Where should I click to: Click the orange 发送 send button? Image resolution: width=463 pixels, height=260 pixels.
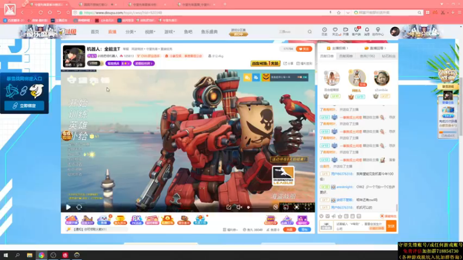coord(391,226)
